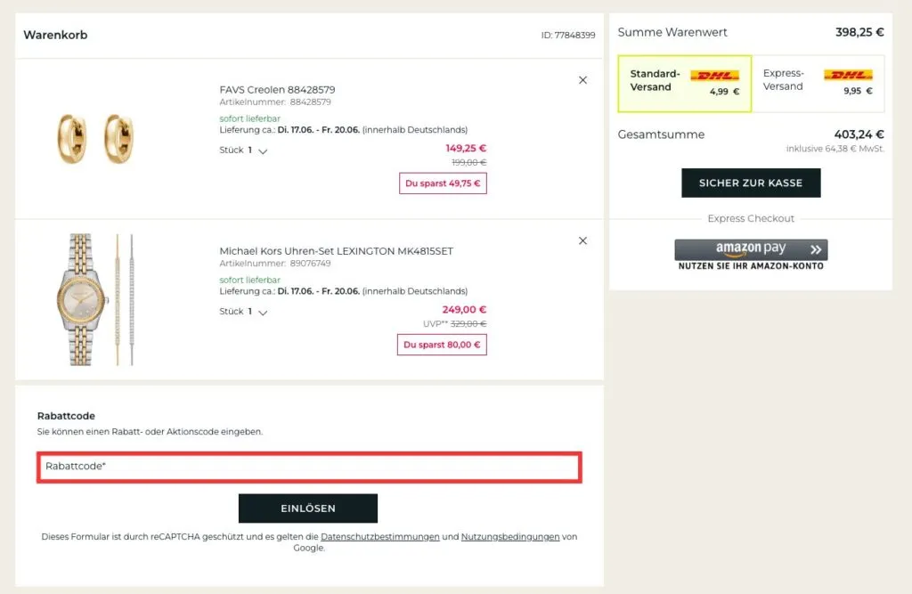
Task: Click the 'Du sparst 49,75 €' savings badge
Action: pos(443,183)
